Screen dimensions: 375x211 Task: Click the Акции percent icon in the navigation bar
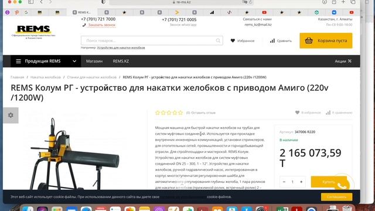pos(350,61)
